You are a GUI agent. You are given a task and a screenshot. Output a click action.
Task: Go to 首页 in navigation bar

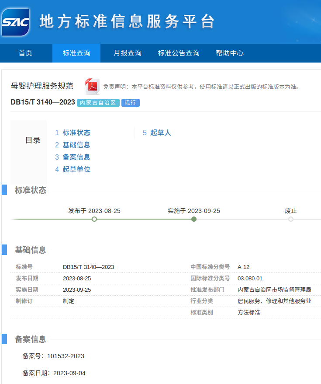[25, 53]
